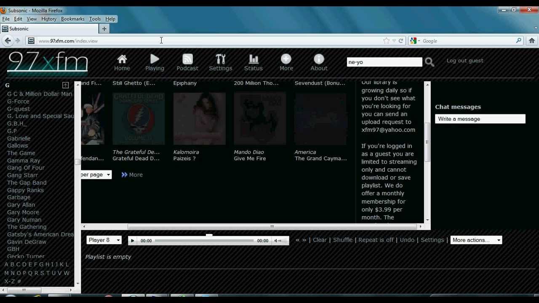Shuffle the playlist
Viewport: 539px width, 303px height.
(343, 240)
